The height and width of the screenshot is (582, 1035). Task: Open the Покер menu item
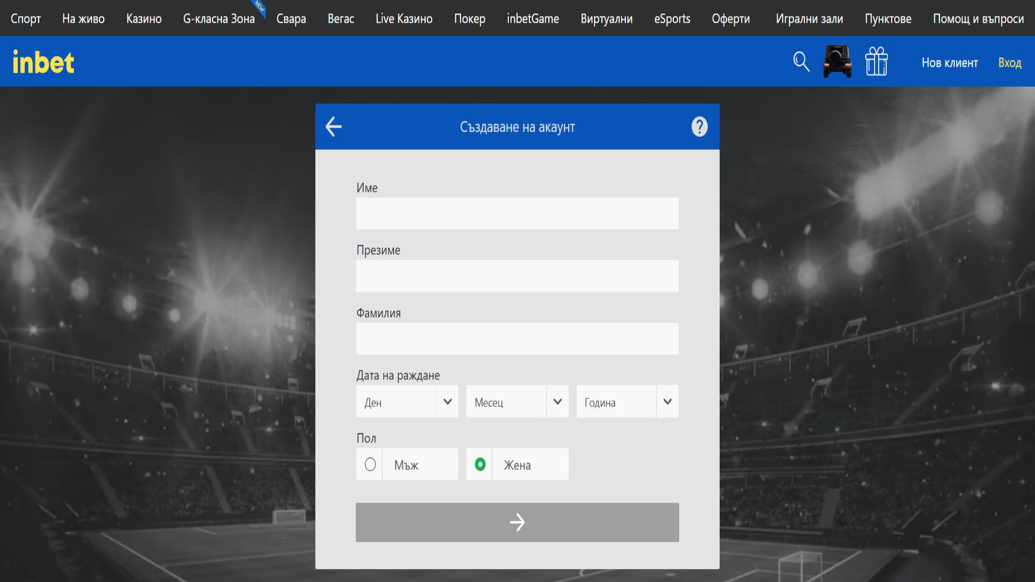coord(470,18)
